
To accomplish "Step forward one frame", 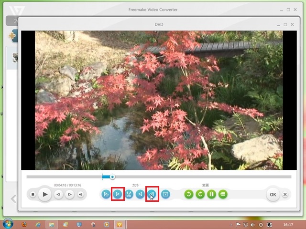I will coord(70,194).
